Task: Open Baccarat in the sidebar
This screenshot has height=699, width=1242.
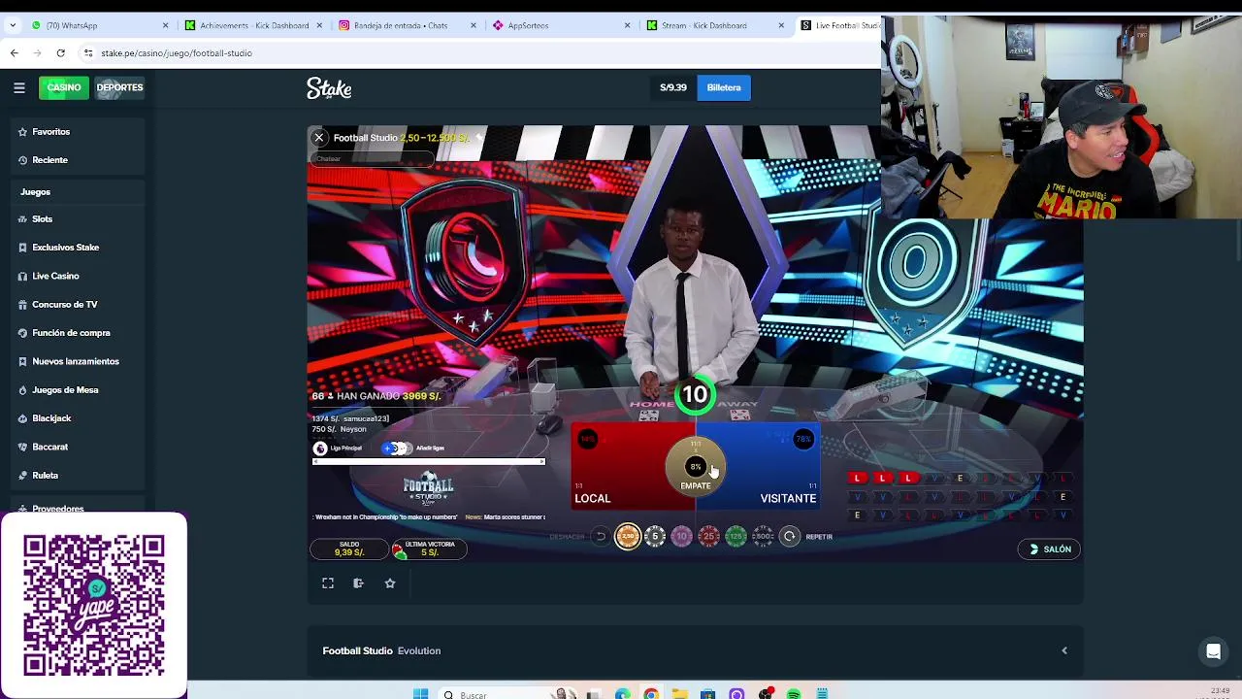Action: [x=78, y=447]
